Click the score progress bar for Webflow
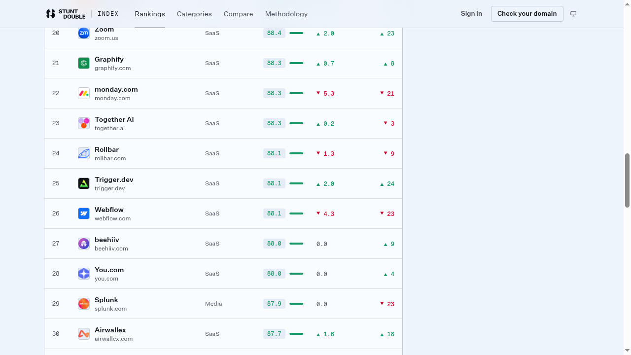The height and width of the screenshot is (355, 631). 297,213
